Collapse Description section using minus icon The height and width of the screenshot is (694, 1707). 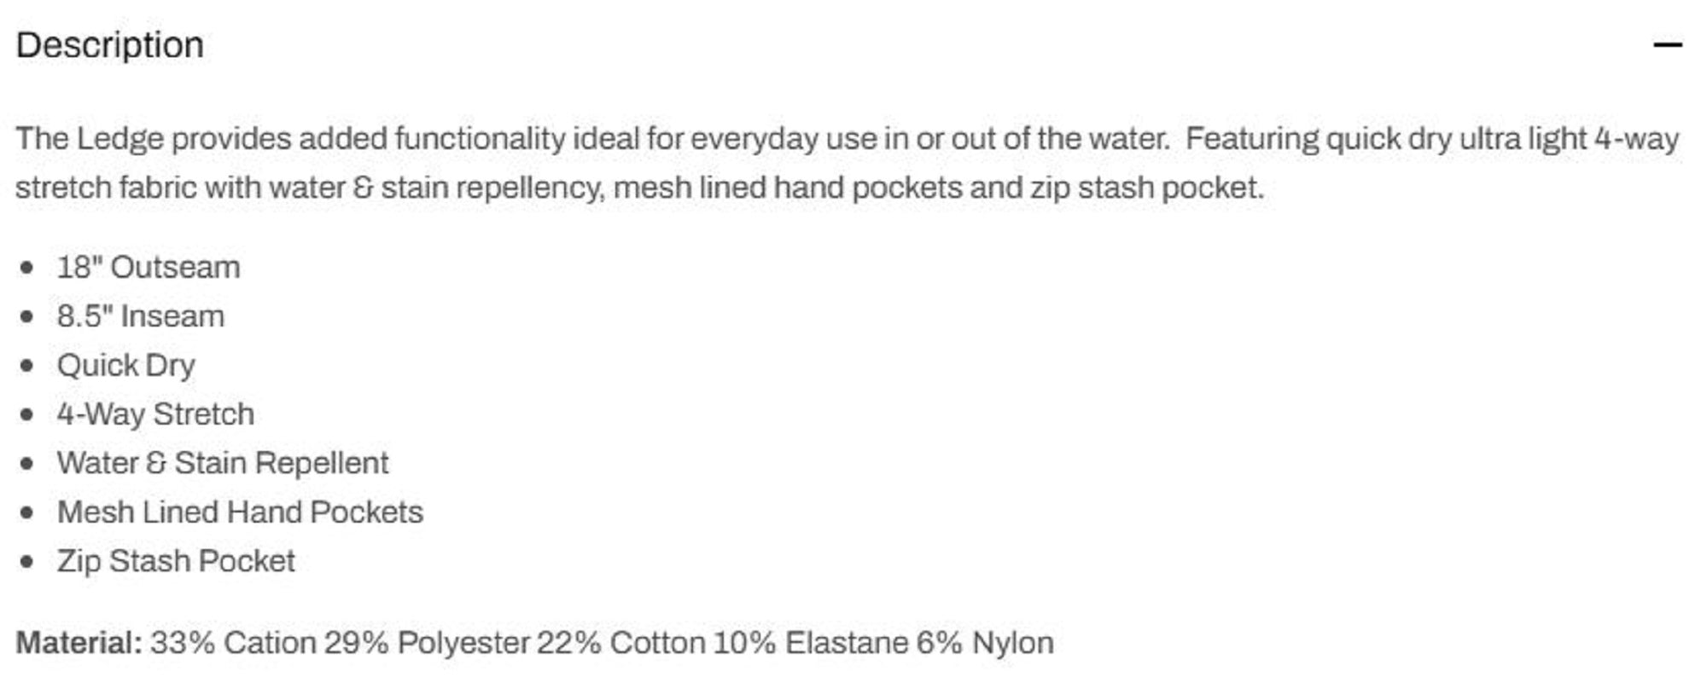tap(1667, 44)
